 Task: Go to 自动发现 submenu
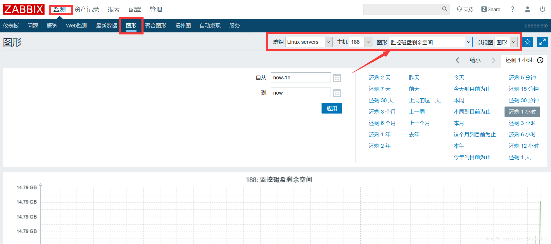pyautogui.click(x=210, y=26)
